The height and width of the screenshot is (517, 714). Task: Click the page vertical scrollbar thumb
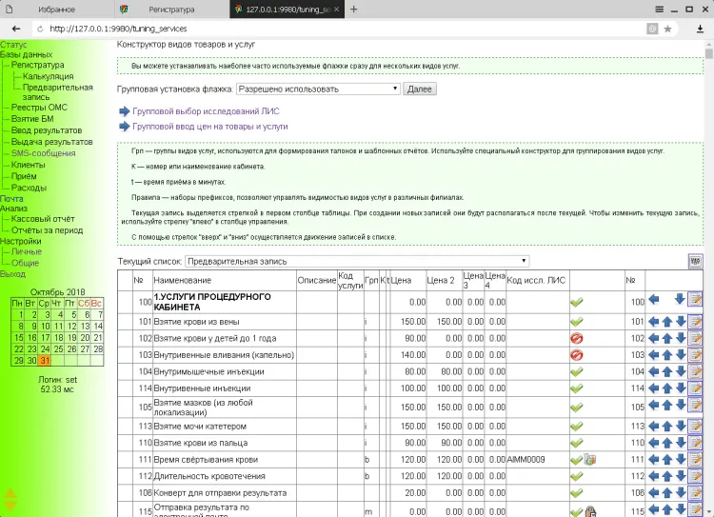pos(708,53)
